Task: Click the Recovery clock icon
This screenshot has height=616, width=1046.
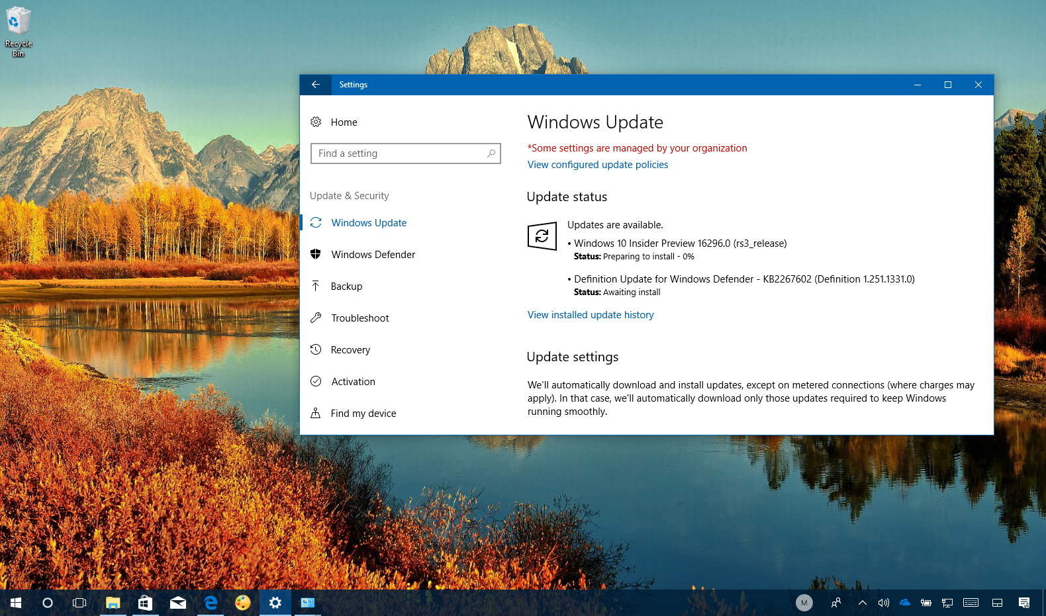Action: pos(316,349)
